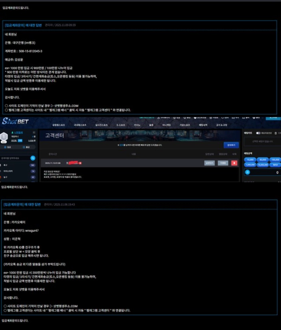Image resolution: width=281 pixels, height=330 pixels.
Task: Go to 배팅내역 in the top navigation
Action: (x=203, y=125)
